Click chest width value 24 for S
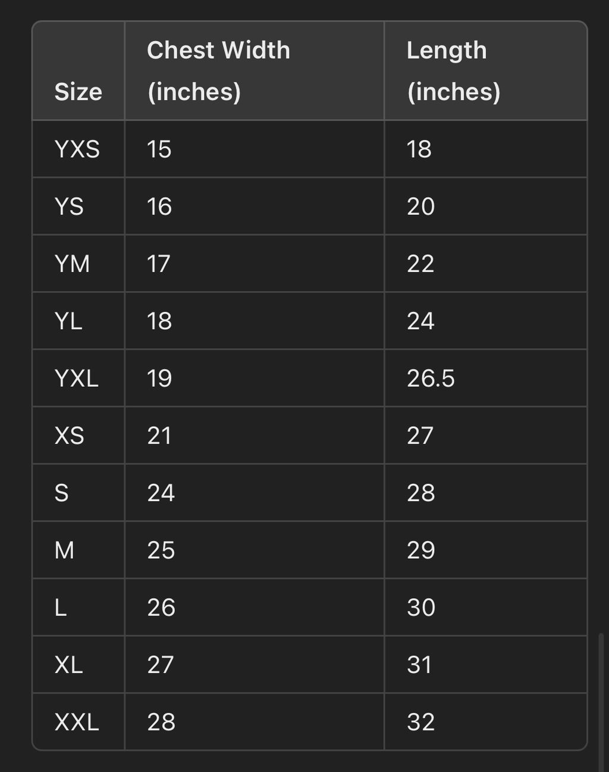The width and height of the screenshot is (609, 772). click(161, 493)
